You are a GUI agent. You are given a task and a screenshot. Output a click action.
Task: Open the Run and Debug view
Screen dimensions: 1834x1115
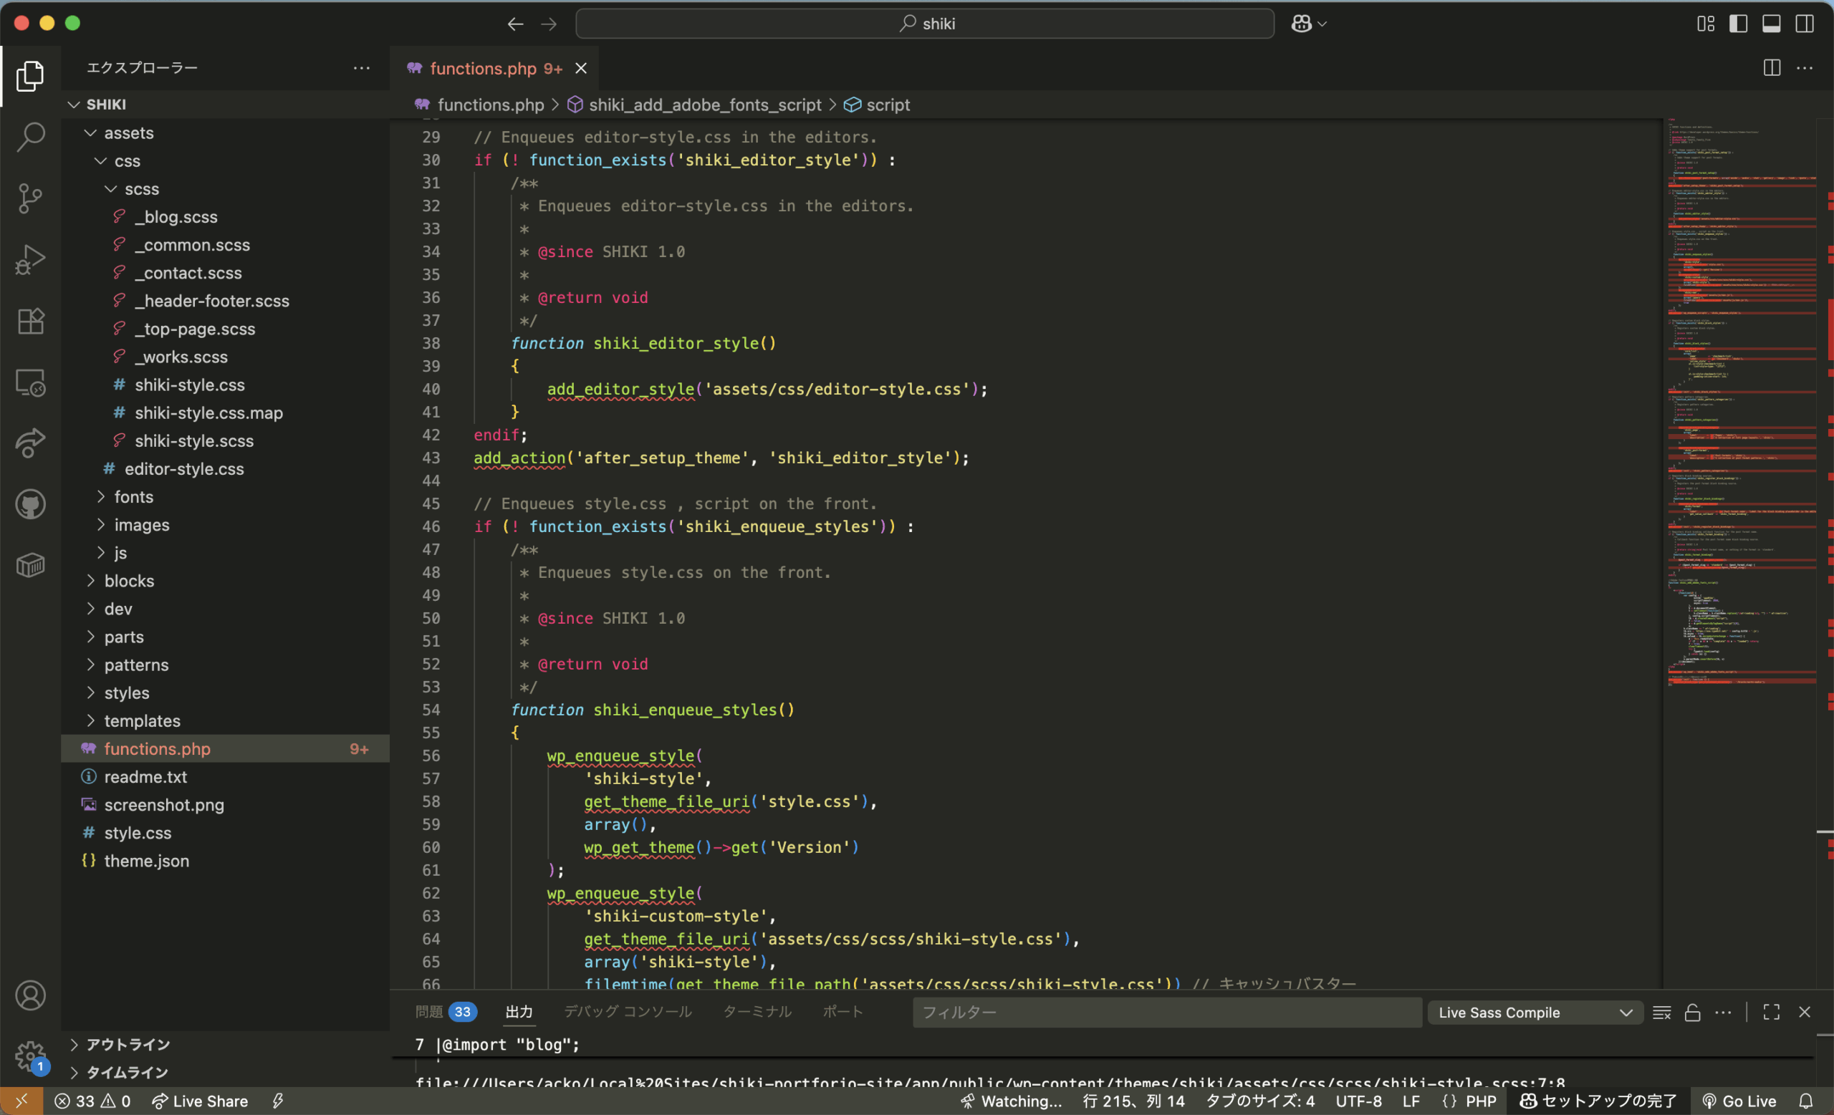(31, 260)
